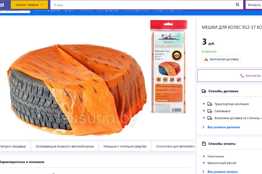
Task: Click the site logo at top-left
Action: (x=2, y=5)
